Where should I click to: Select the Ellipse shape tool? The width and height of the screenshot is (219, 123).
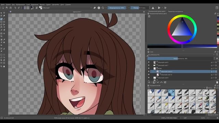coord(4,22)
